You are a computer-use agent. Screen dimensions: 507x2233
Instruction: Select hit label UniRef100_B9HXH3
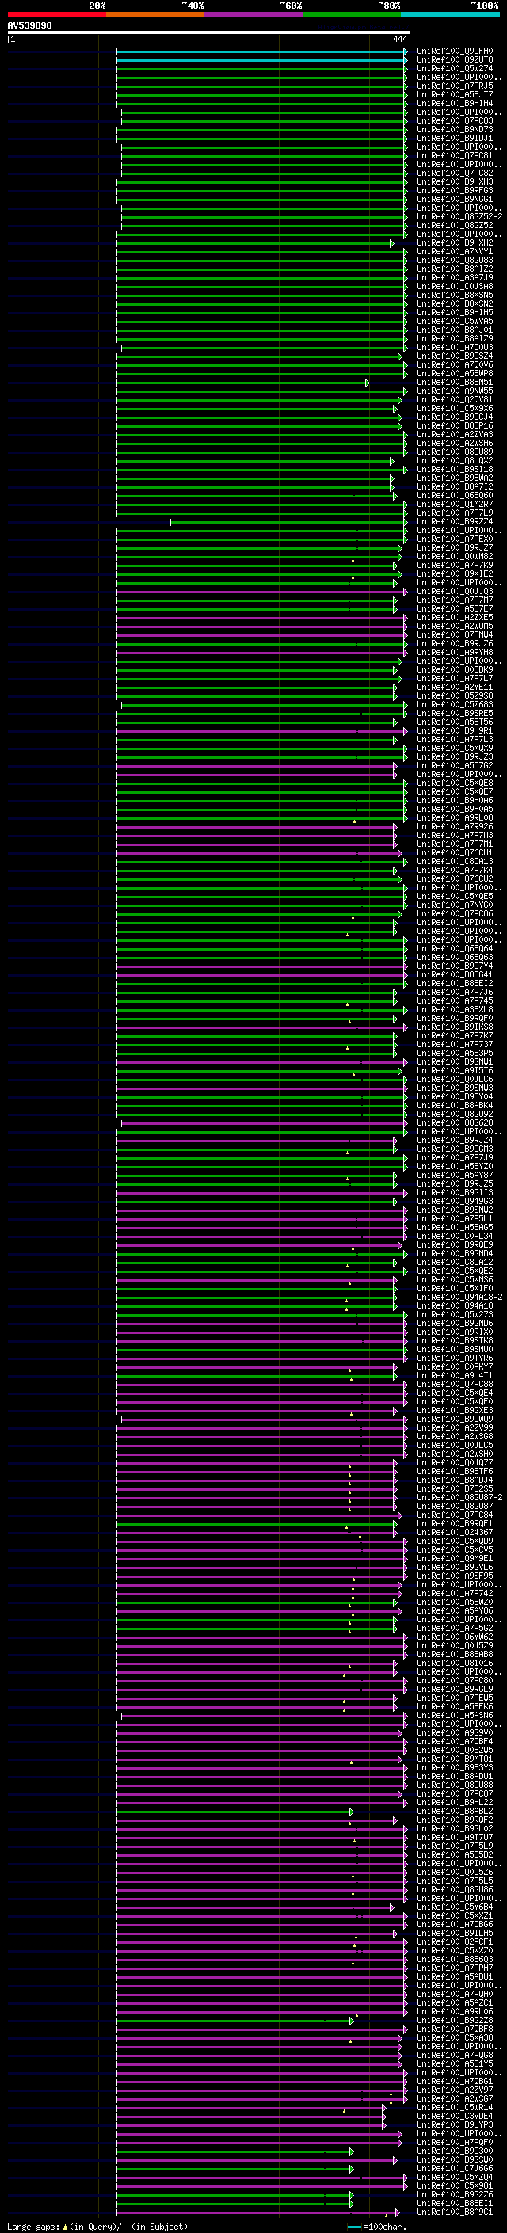[x=455, y=182]
